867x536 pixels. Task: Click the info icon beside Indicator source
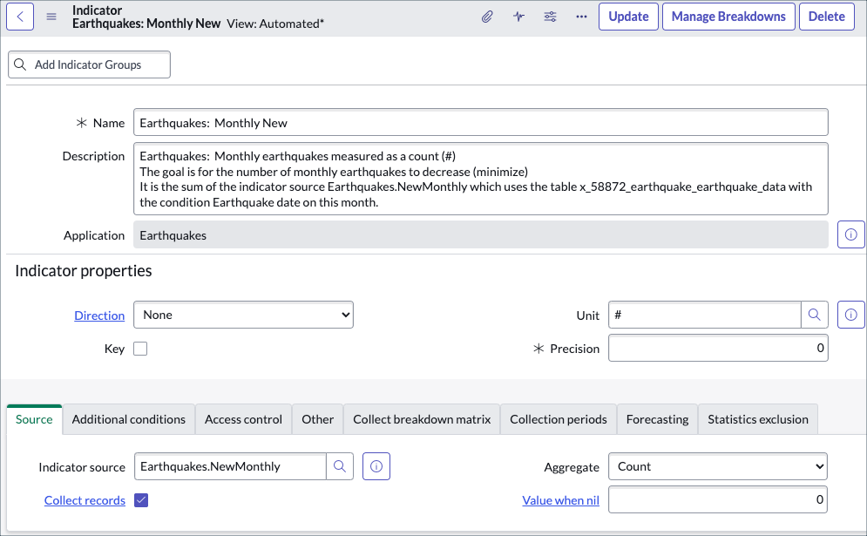click(376, 466)
